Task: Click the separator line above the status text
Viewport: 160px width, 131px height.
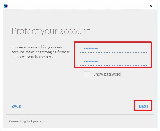Action: tap(80, 115)
